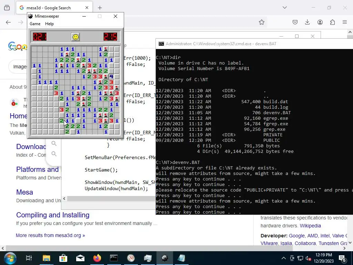353x265 pixels.
Task: Click the Minesweeper smiley face reset button
Action: [x=75, y=37]
